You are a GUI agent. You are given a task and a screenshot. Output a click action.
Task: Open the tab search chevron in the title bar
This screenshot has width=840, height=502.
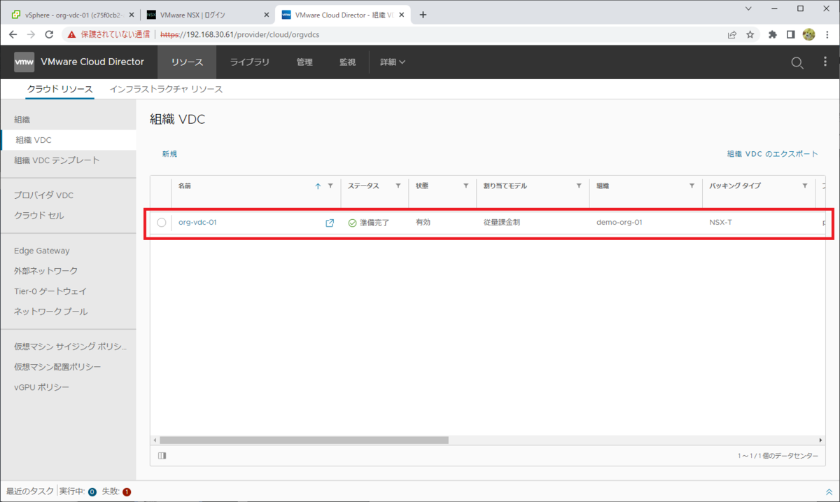point(749,9)
